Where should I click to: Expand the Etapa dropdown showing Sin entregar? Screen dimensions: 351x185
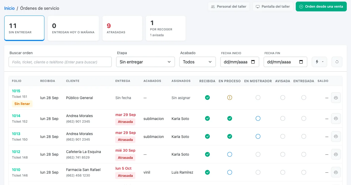point(145,62)
